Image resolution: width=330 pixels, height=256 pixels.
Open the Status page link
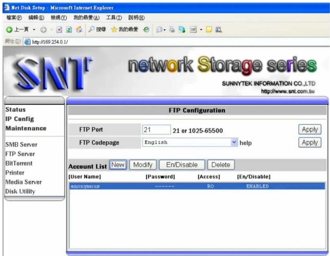16,110
